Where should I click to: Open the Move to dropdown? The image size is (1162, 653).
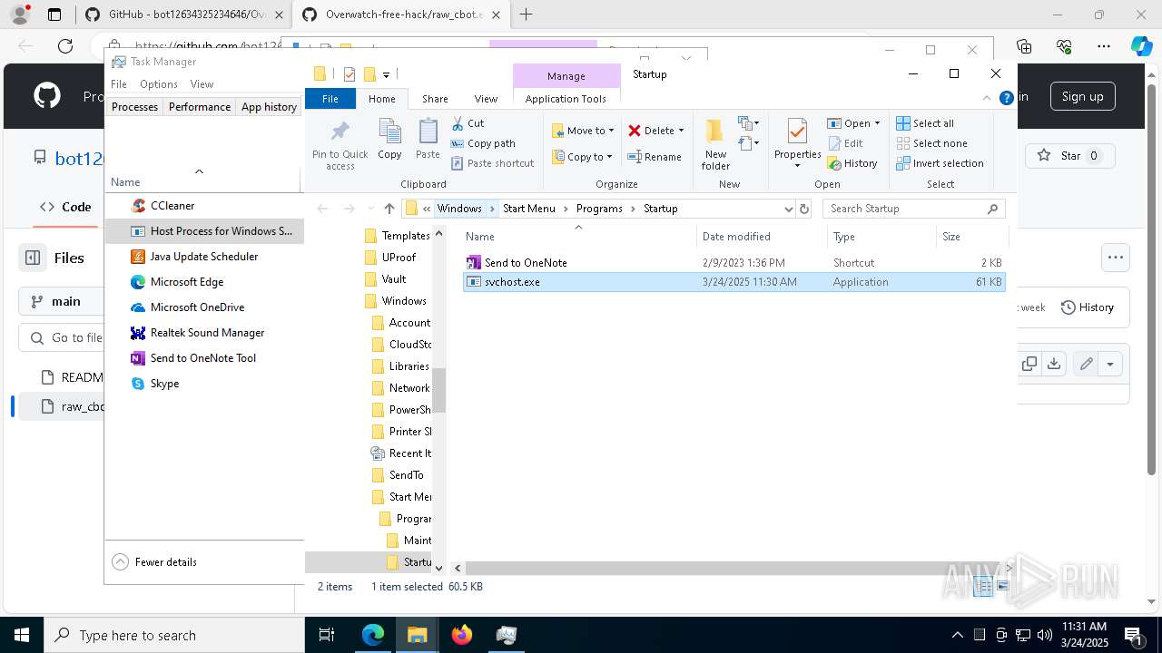tap(583, 131)
